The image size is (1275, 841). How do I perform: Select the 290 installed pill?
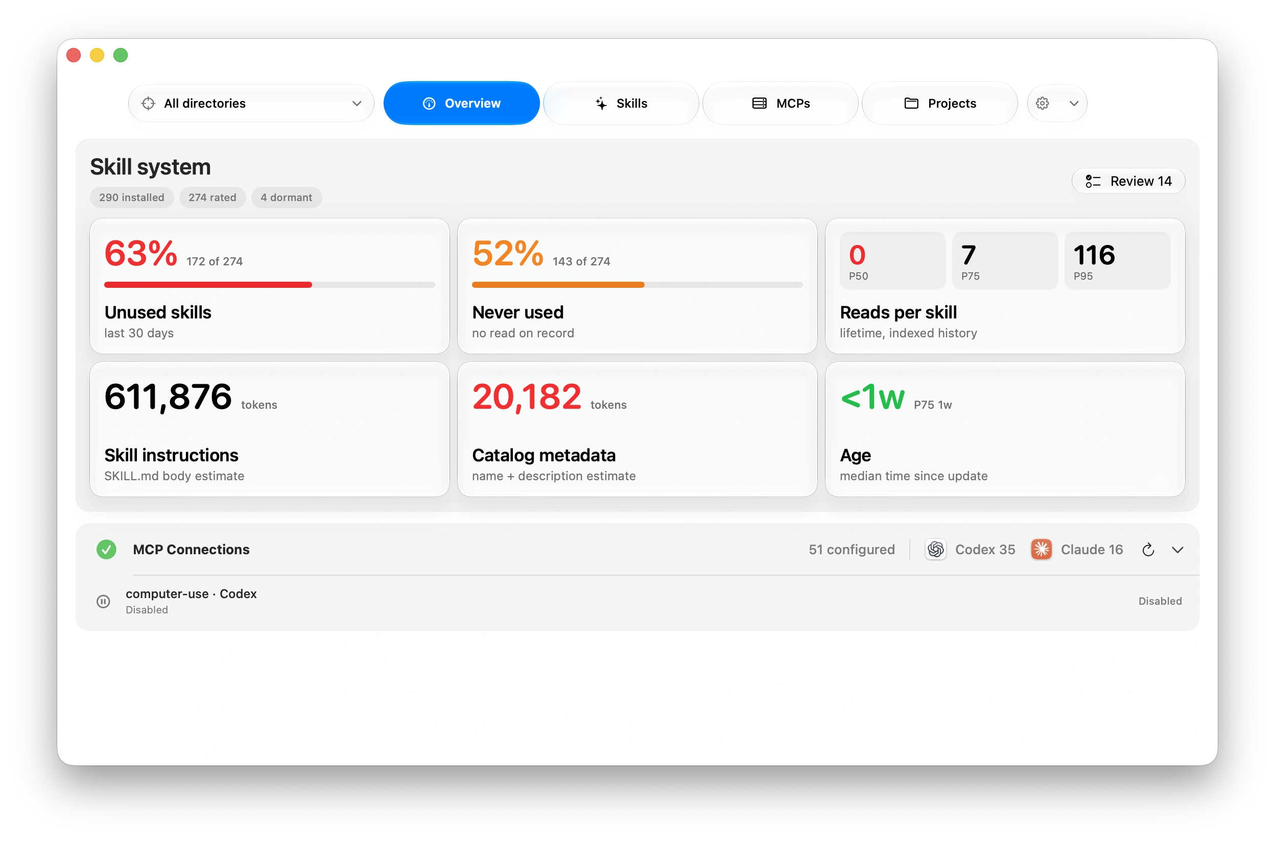point(131,197)
